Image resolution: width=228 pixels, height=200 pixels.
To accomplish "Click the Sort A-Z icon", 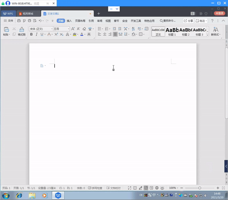I will point(133,29).
